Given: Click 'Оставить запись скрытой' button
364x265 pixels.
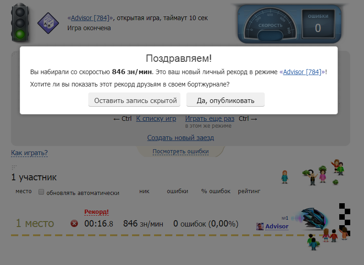Looking at the screenshot, I should coord(134,100).
